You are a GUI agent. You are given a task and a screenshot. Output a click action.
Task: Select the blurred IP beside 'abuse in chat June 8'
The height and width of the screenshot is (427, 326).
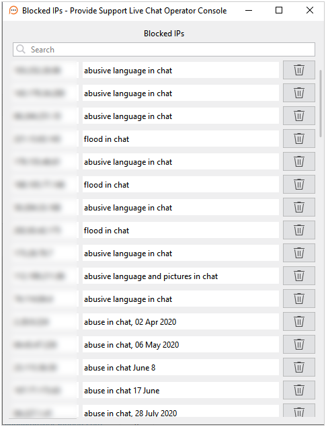45,367
